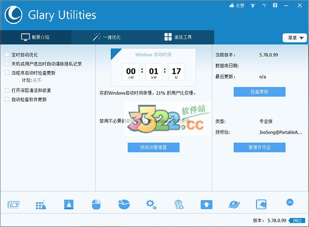Open the skin shirt icon
Image resolution: width=309 pixels, height=227 pixels.
pyautogui.click(x=253, y=5)
